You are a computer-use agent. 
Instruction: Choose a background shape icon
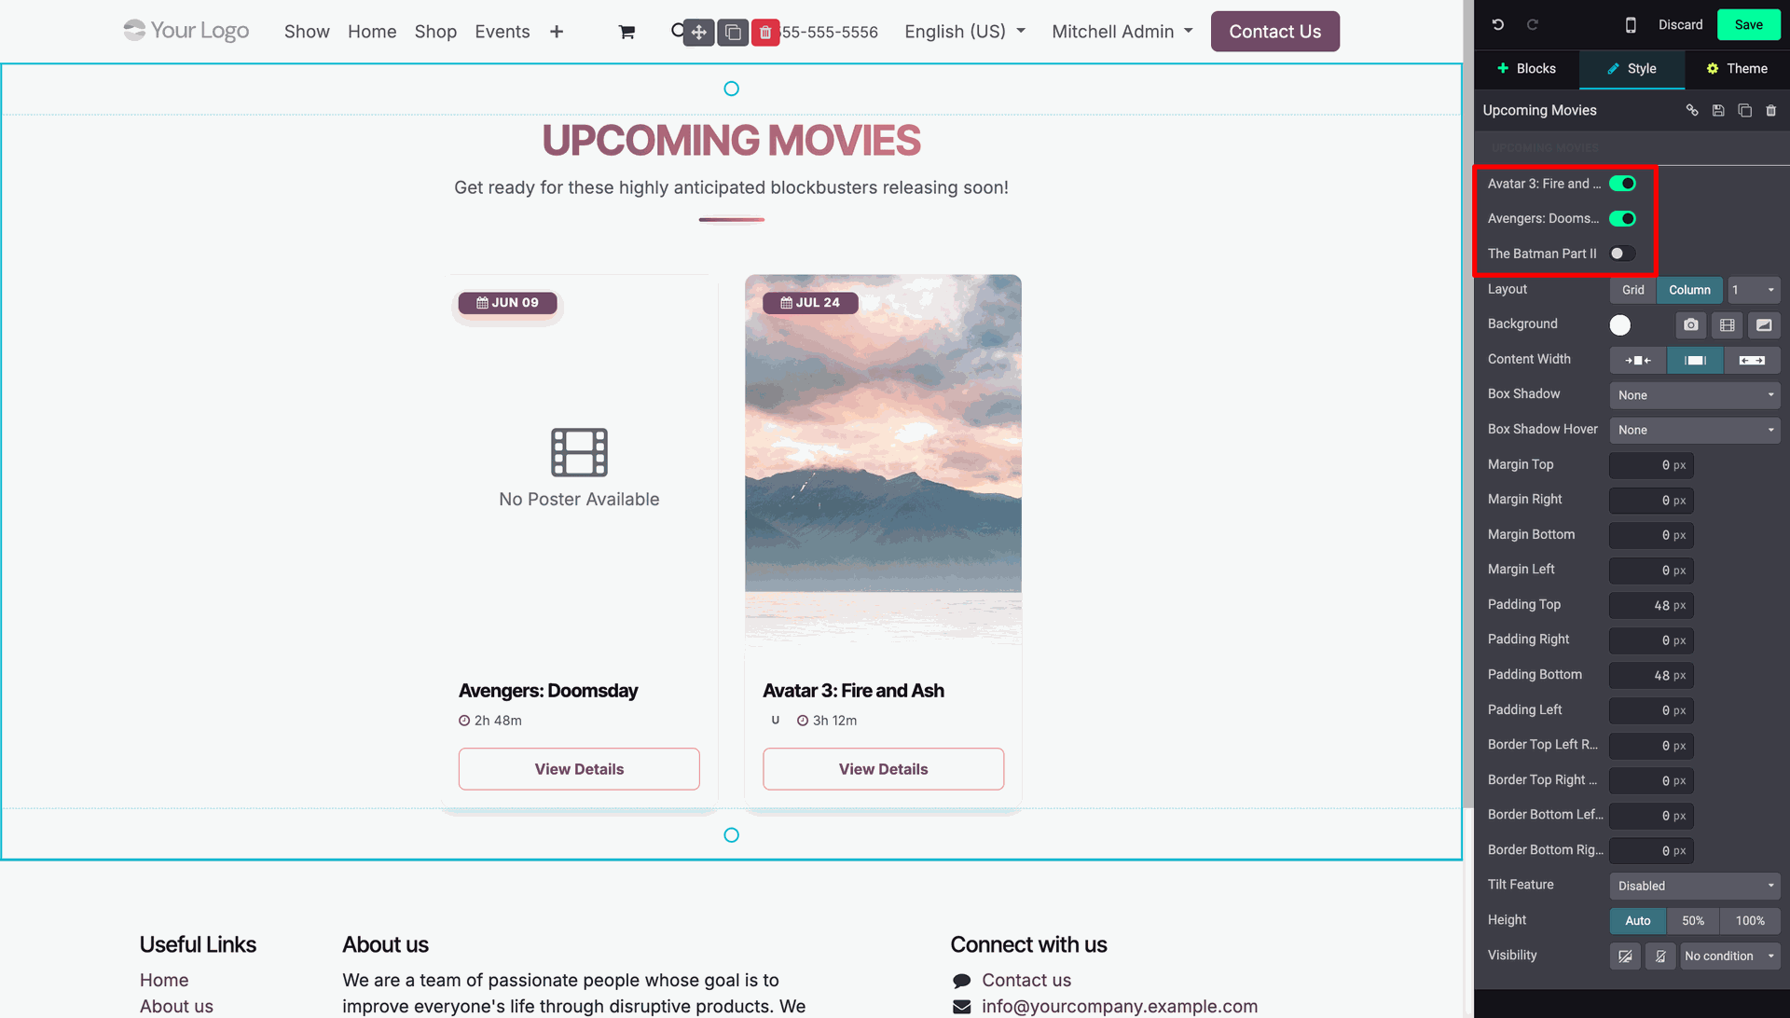(1764, 324)
